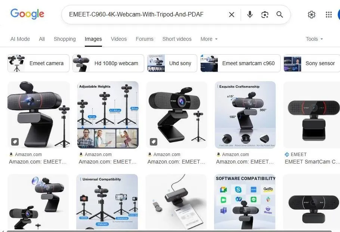Click product tag icon on first image
The width and height of the screenshot is (340, 232).
pos(15,142)
